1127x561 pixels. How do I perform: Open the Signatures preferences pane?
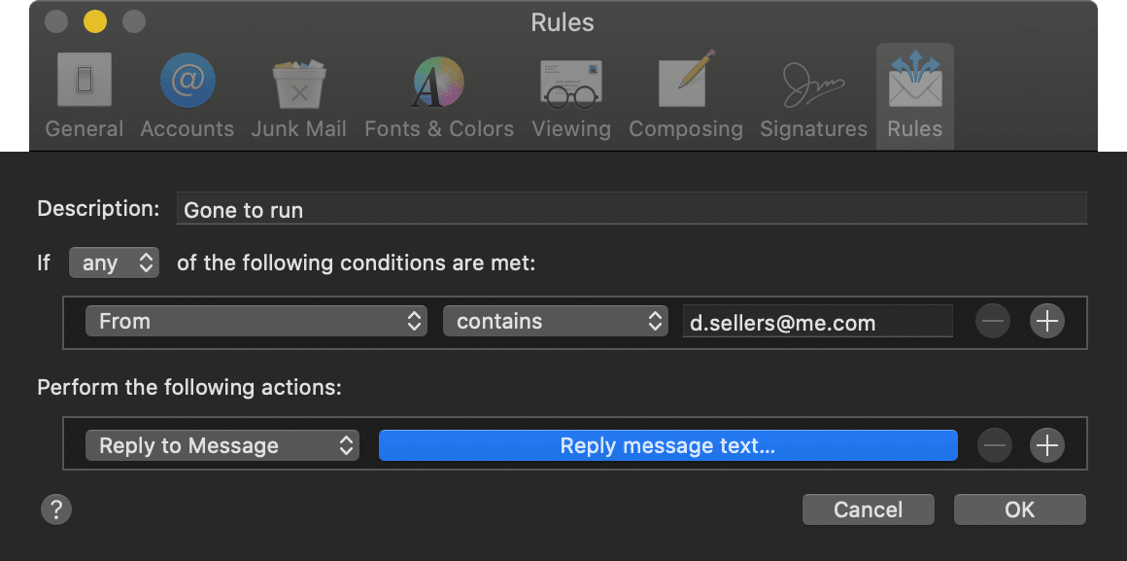(x=813, y=95)
